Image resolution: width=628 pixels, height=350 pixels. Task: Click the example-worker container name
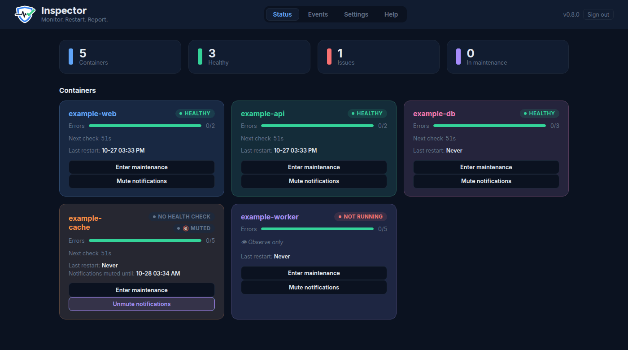(x=270, y=217)
